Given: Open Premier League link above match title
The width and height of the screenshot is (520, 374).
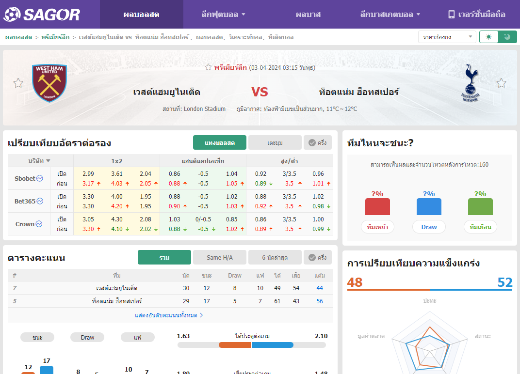Looking at the screenshot, I should click(x=230, y=67).
